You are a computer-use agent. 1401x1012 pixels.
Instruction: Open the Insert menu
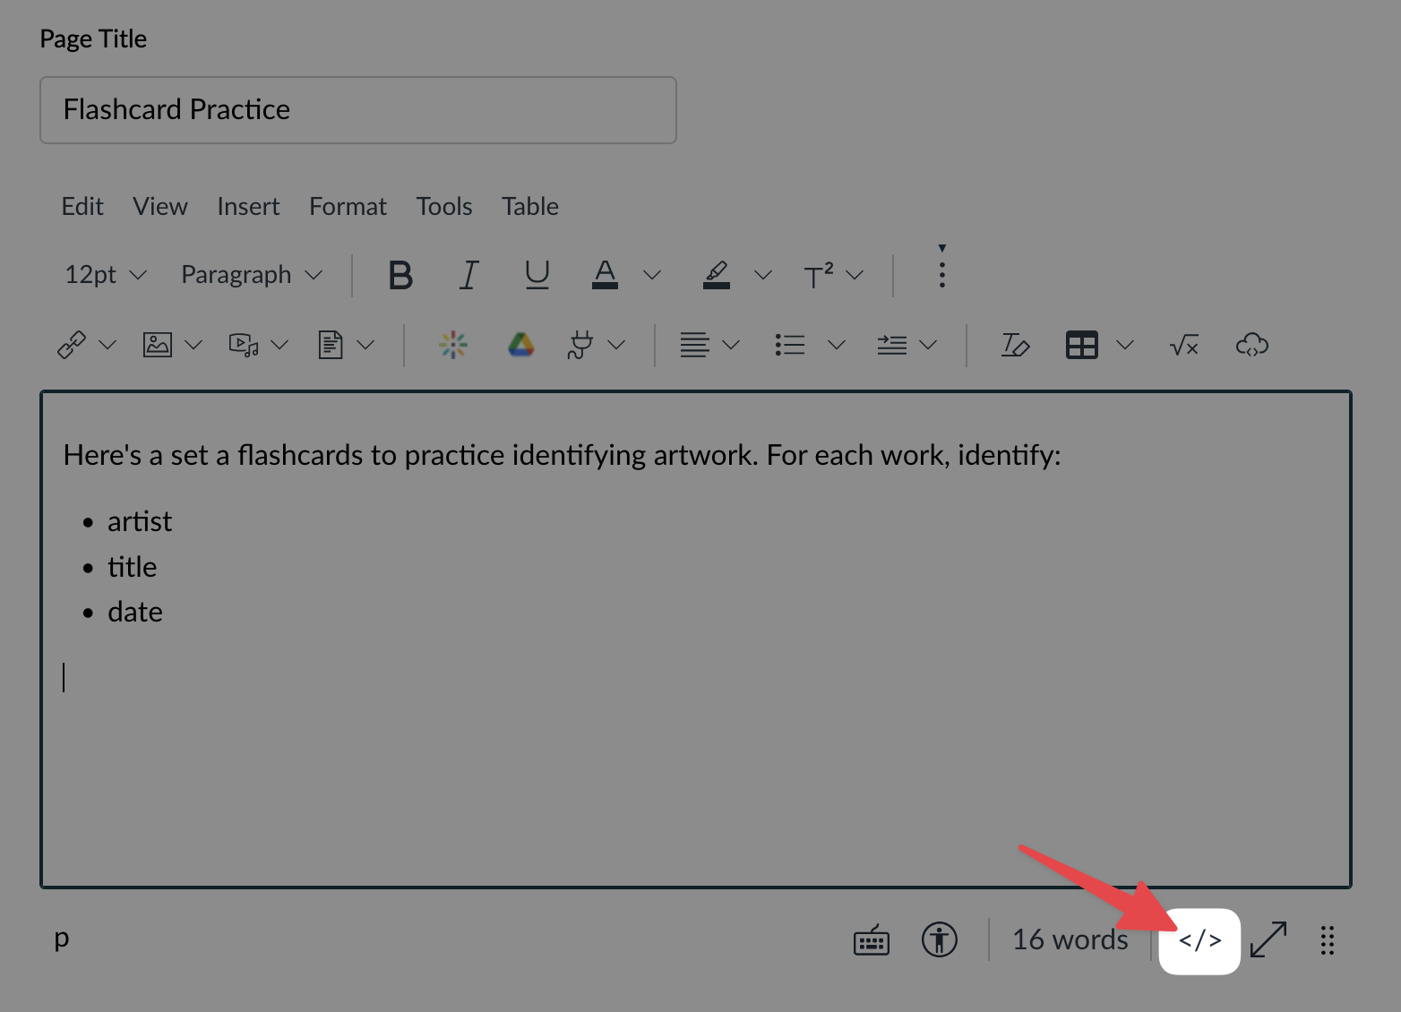click(x=248, y=207)
